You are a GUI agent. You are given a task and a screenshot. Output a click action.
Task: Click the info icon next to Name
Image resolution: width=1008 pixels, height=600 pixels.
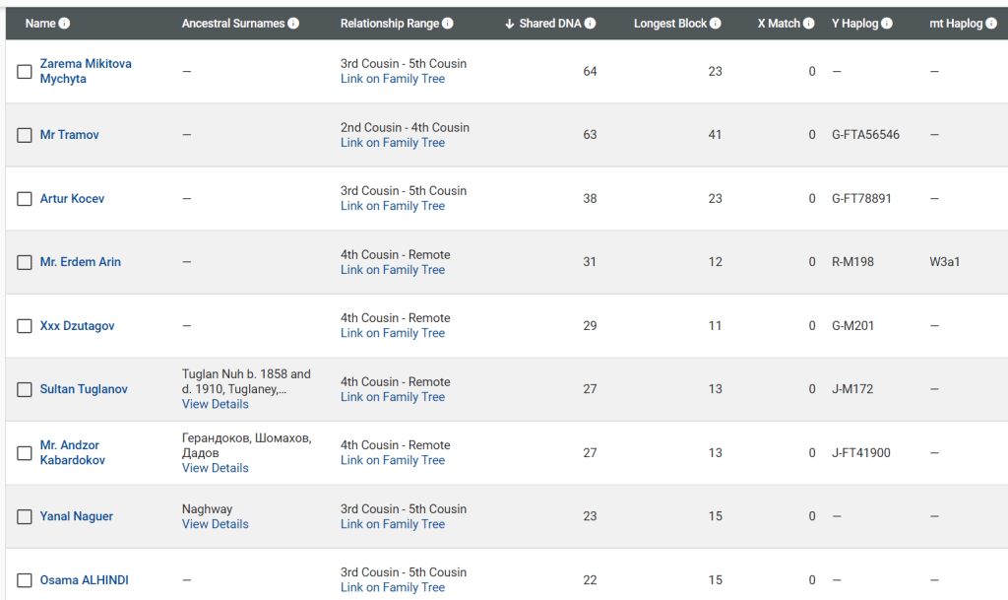point(65,24)
